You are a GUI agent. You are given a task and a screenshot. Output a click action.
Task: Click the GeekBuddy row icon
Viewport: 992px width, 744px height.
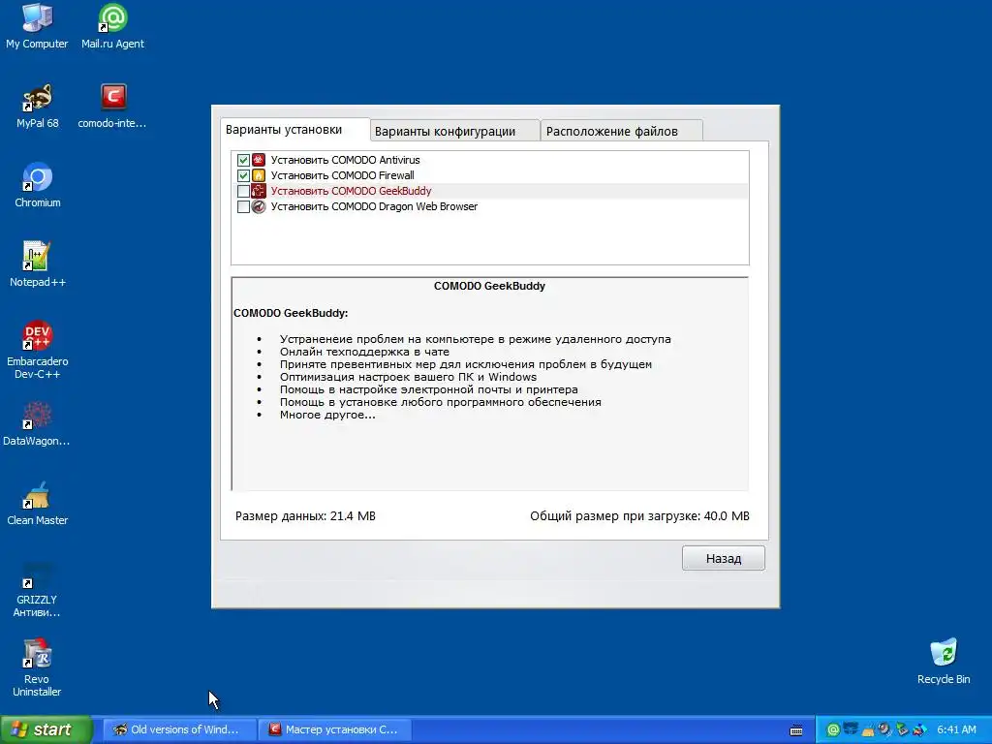(259, 191)
